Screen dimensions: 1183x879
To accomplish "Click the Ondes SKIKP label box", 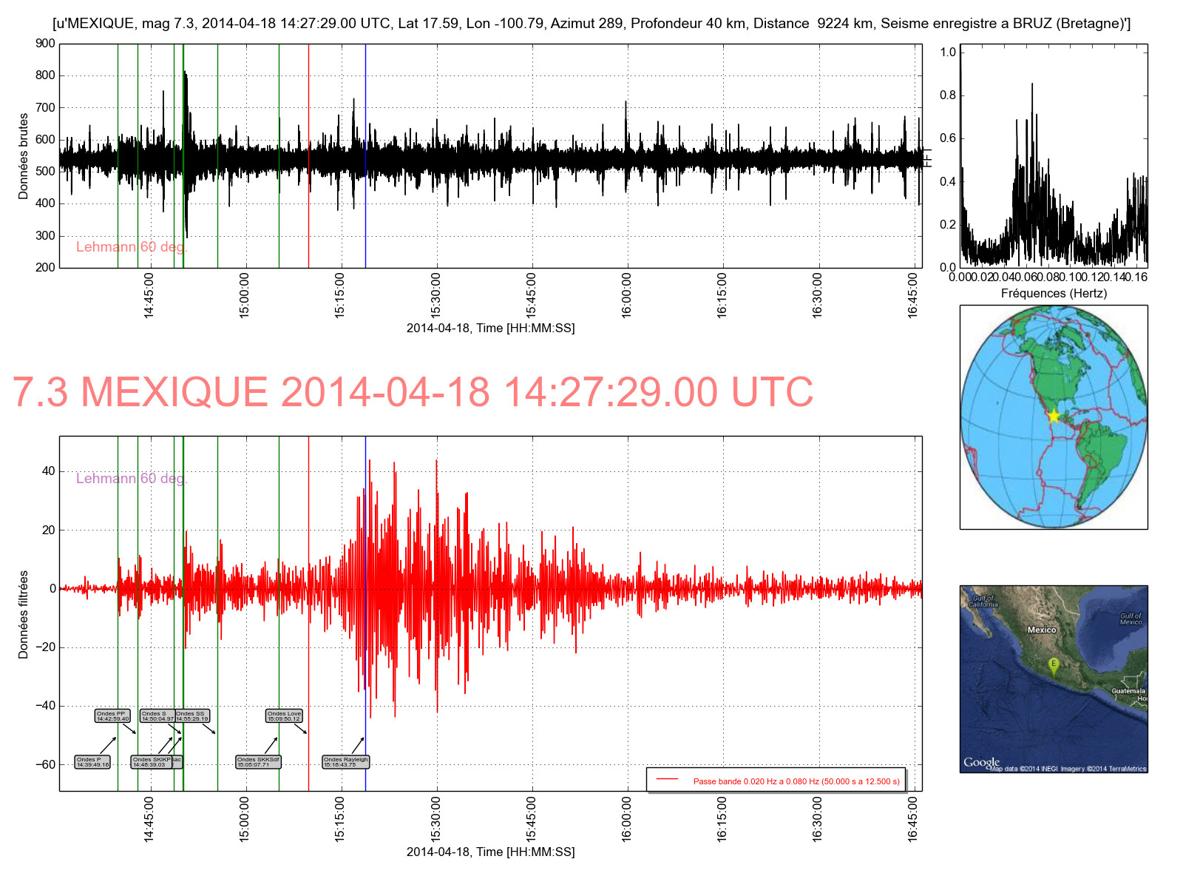I will click(x=151, y=762).
